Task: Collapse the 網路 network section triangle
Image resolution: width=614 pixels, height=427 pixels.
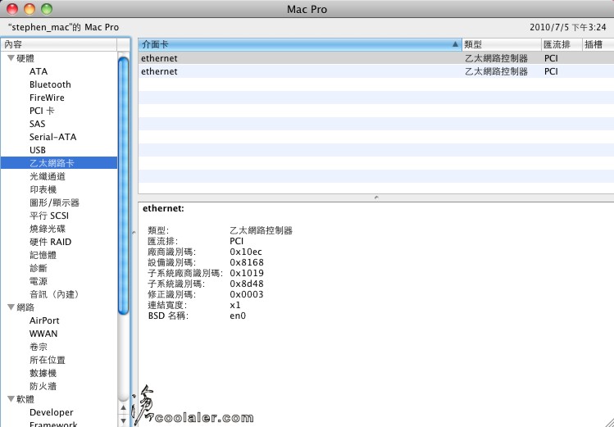Action: [11, 307]
